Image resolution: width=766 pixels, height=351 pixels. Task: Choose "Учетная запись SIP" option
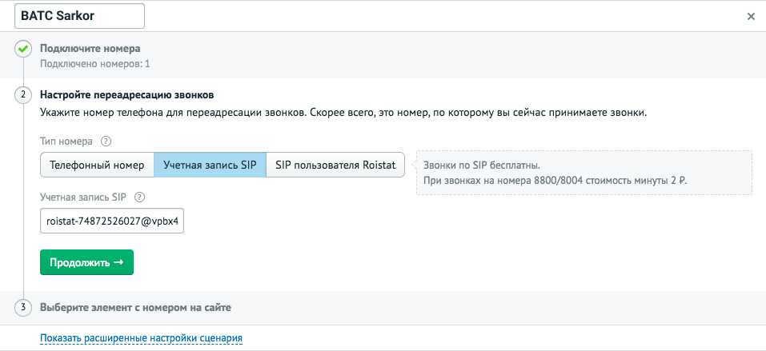coord(209,165)
